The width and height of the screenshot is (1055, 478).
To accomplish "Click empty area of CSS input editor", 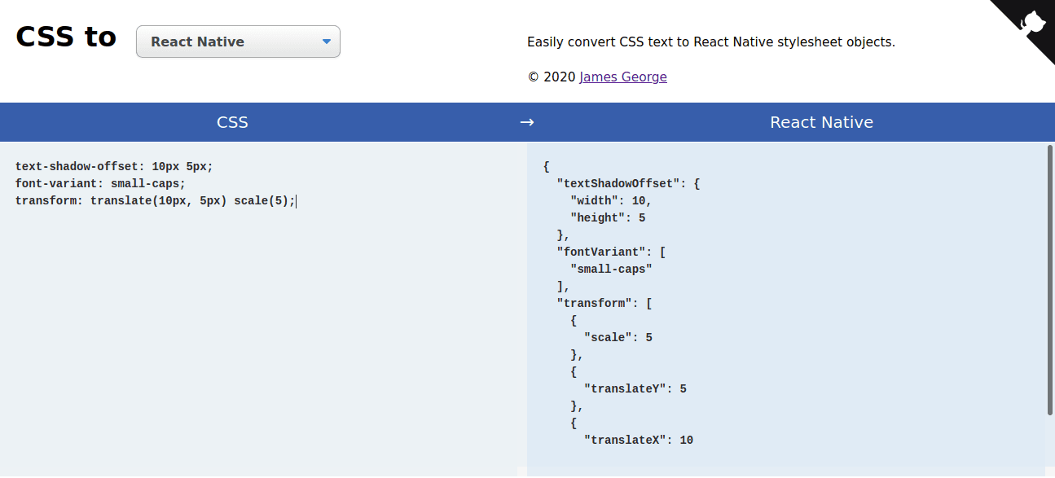I will click(x=261, y=342).
